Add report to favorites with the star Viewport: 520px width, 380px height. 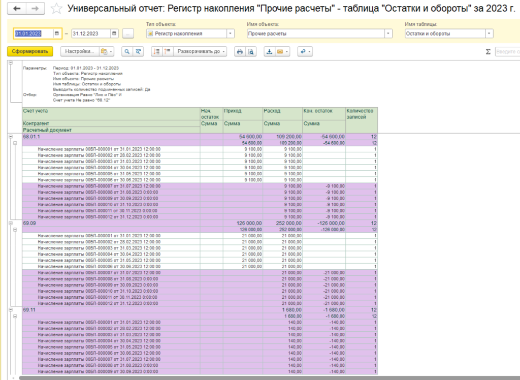pos(56,9)
